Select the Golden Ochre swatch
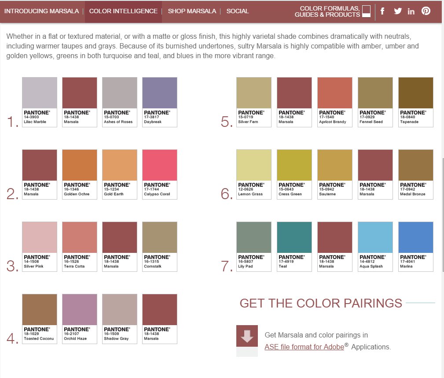Viewport: 444px width, 378px height. pyautogui.click(x=80, y=174)
